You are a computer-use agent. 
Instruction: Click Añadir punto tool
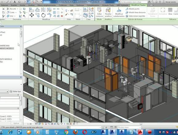click(133, 9)
